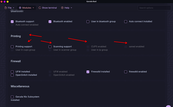Screen dimensions: 173x107
Task: Open the Help dropdown menu
Action: coord(66,8)
